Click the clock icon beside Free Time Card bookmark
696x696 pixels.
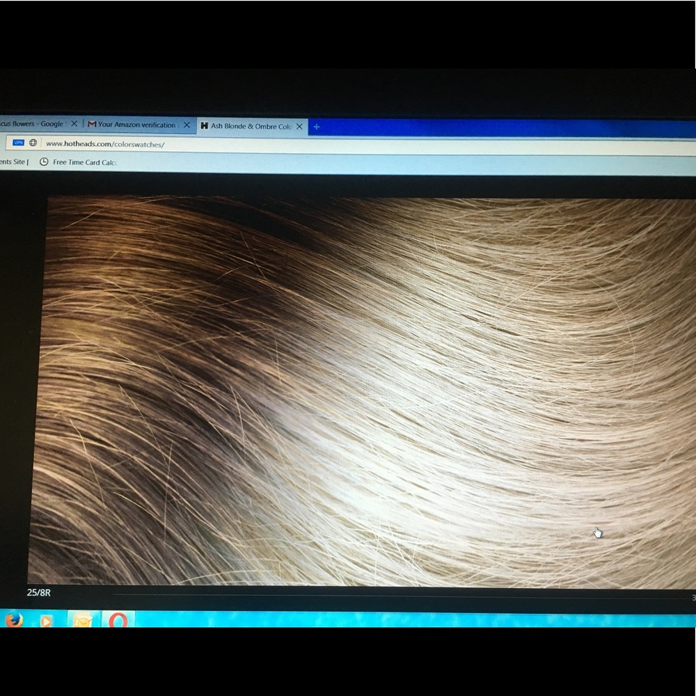44,161
